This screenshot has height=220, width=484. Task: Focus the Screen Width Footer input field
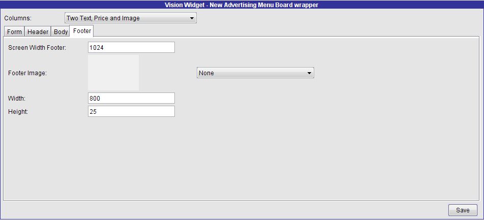point(131,47)
